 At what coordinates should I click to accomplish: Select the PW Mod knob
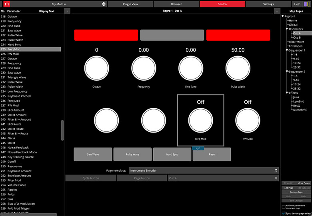(x=248, y=120)
